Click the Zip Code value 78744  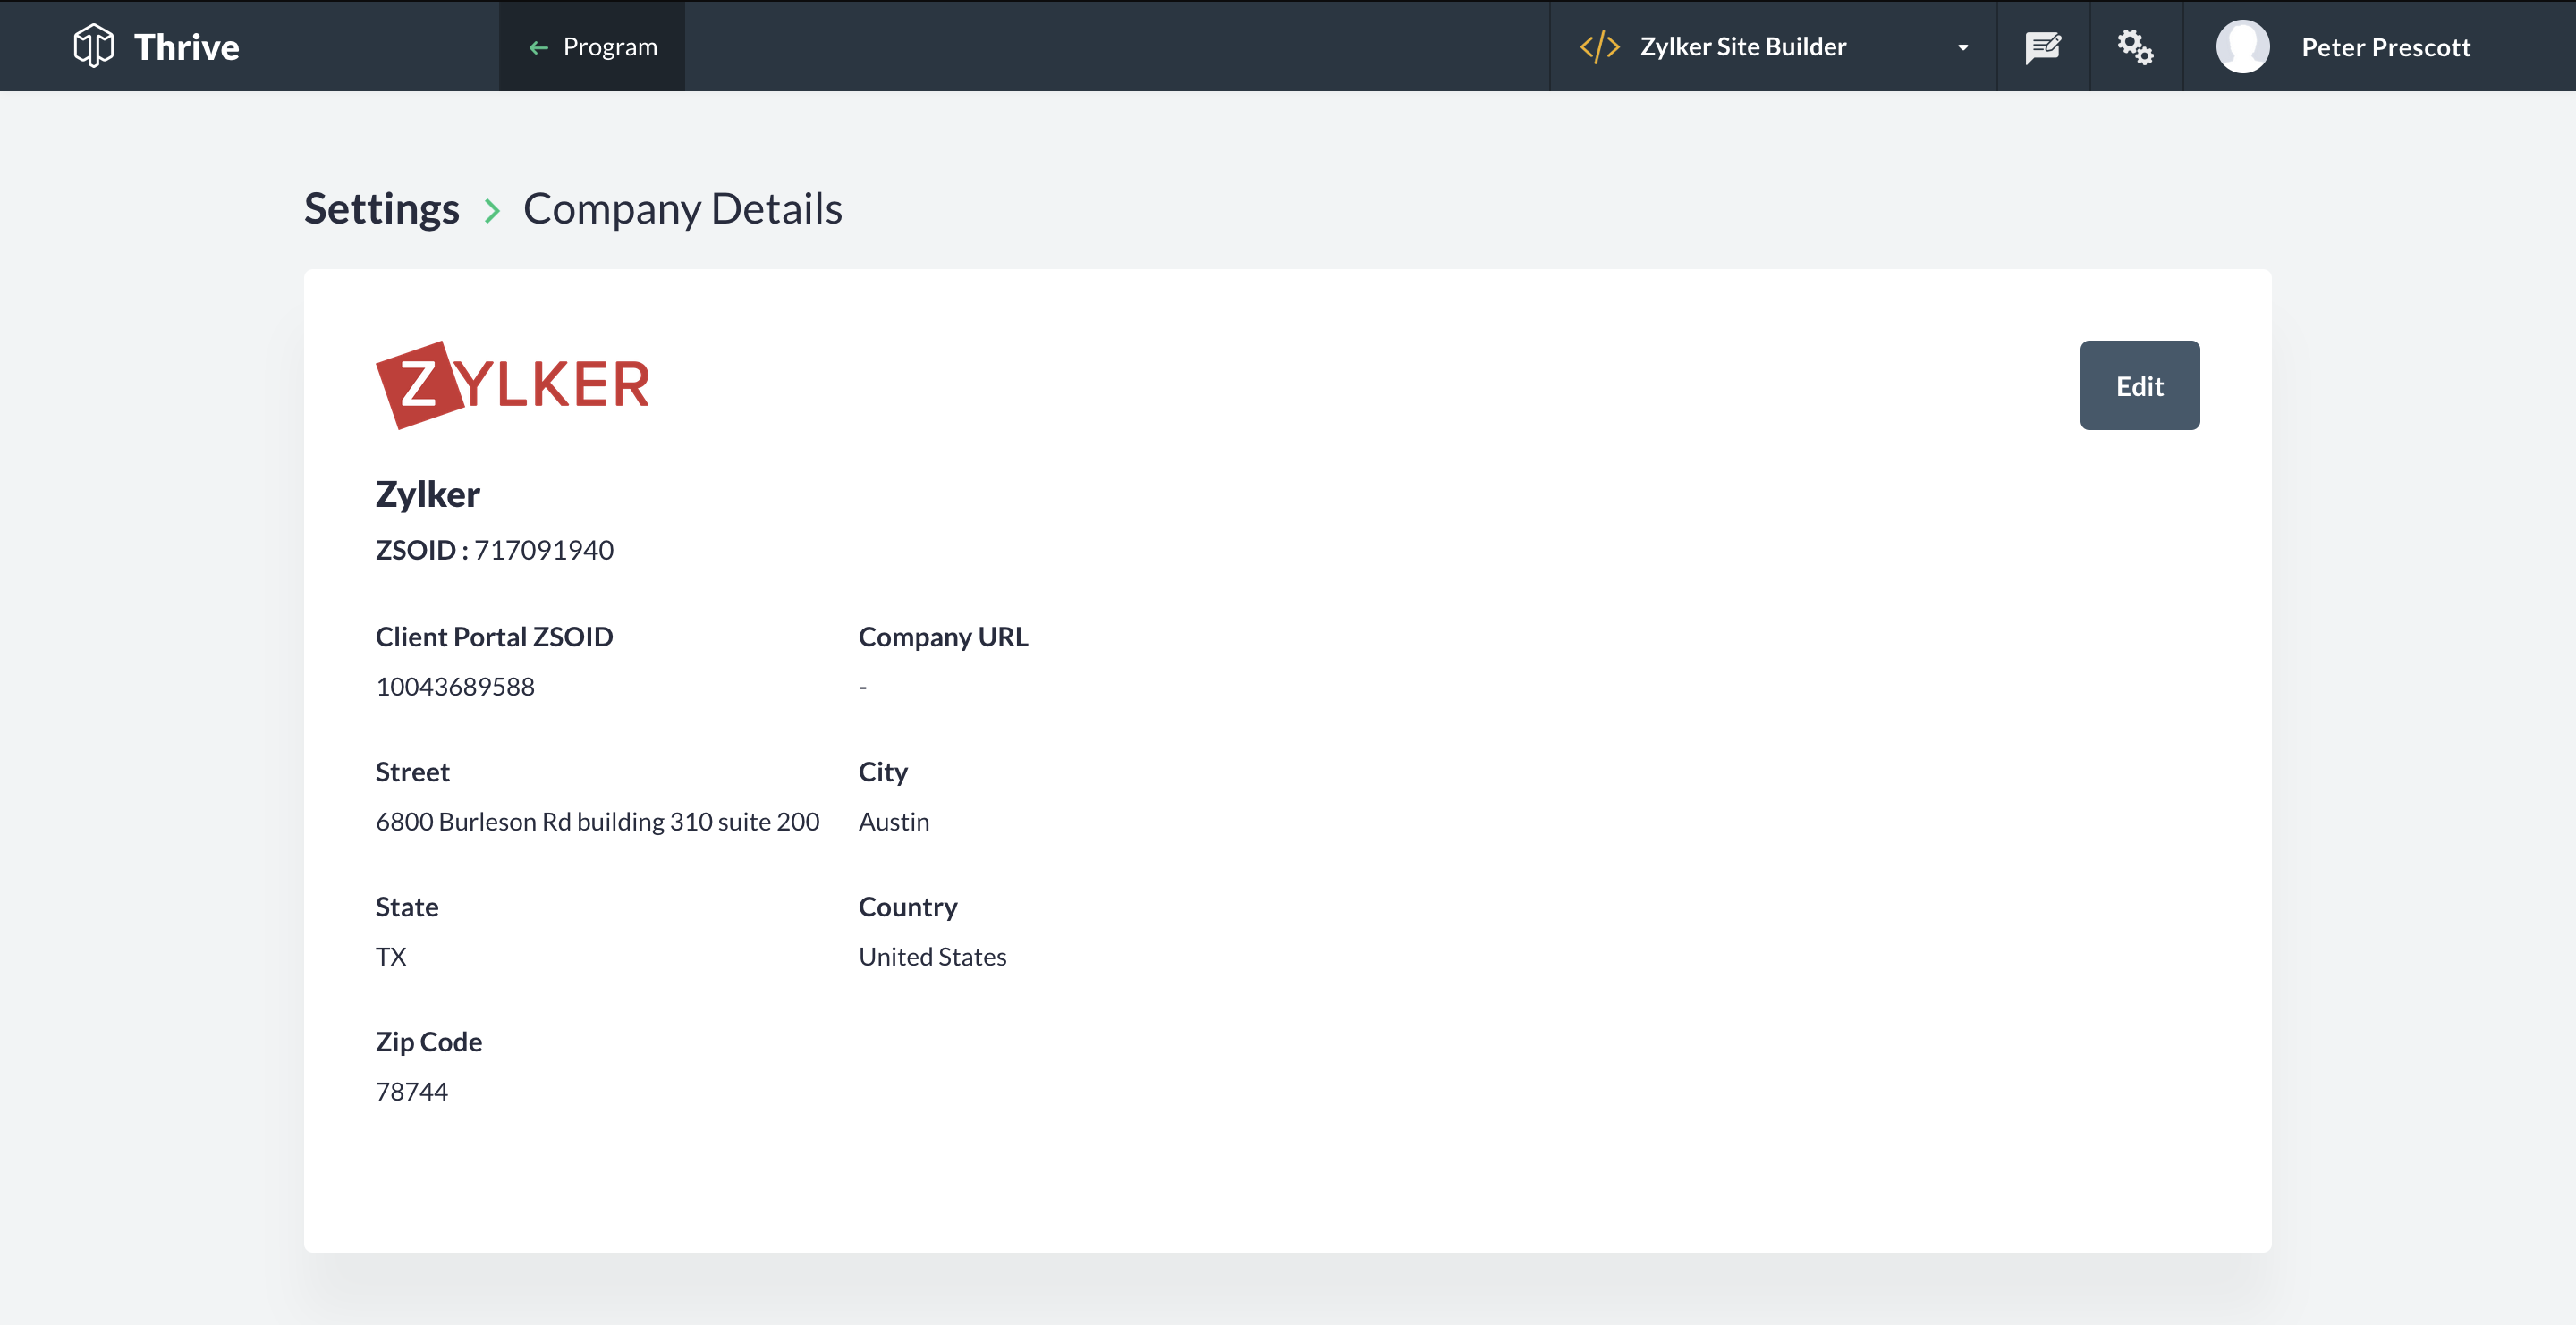[411, 1088]
